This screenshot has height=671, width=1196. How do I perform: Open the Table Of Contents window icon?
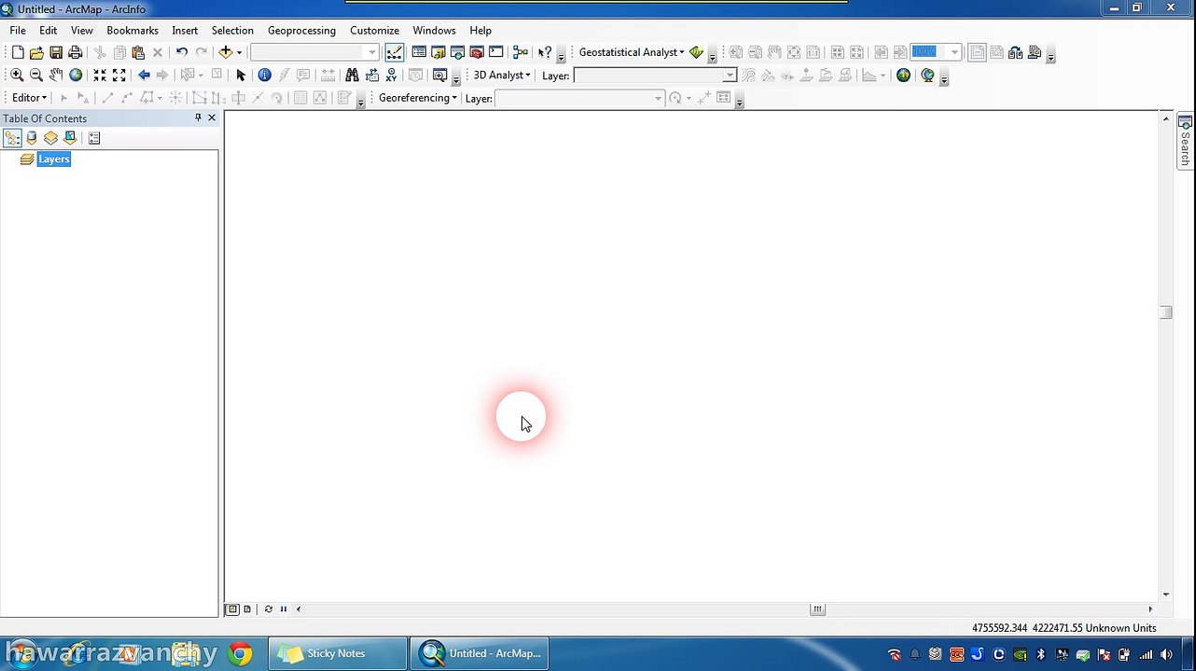(419, 53)
